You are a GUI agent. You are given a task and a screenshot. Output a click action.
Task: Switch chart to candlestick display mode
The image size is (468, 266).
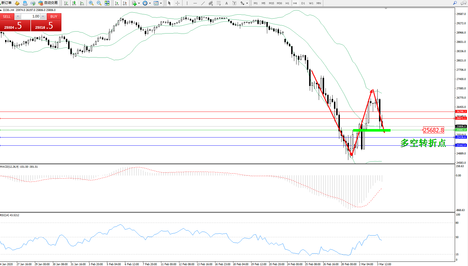pyautogui.click(x=74, y=3)
